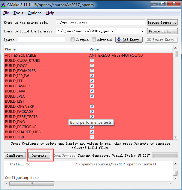Click the 'Configuring done' log line

[22, 178]
